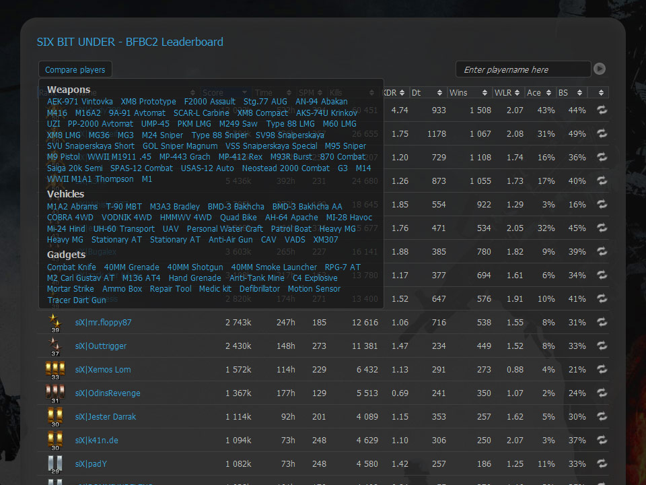Viewport: 646px width, 485px height.
Task: Sort the leaderboard by WLR column
Action: (x=507, y=93)
